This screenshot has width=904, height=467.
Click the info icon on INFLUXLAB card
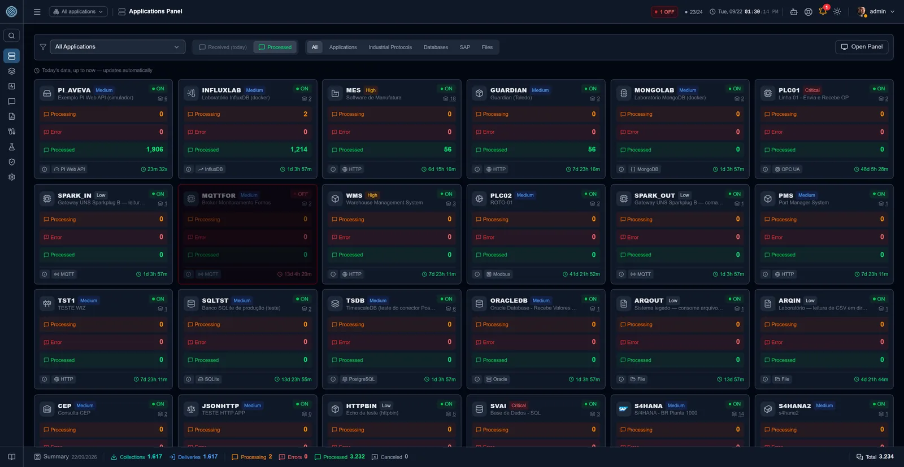(x=189, y=169)
